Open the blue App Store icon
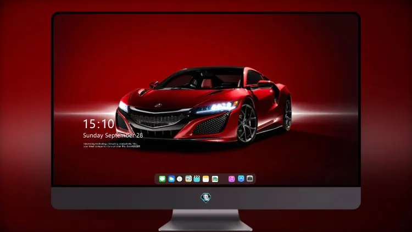The image size is (412, 232). 241,179
